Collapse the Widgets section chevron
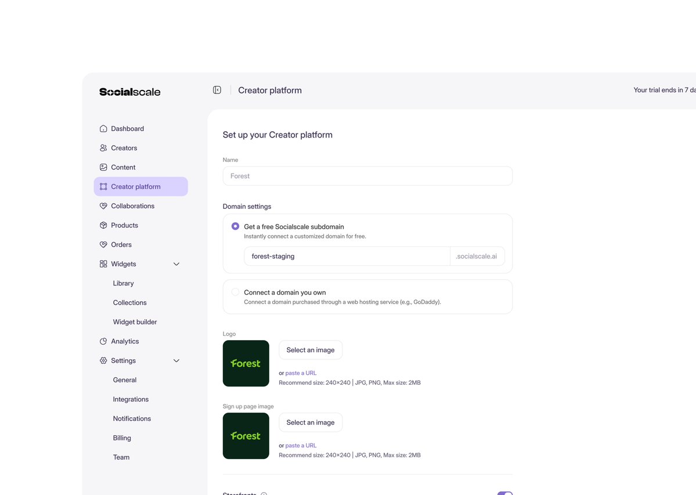The image size is (696, 495). click(176, 264)
